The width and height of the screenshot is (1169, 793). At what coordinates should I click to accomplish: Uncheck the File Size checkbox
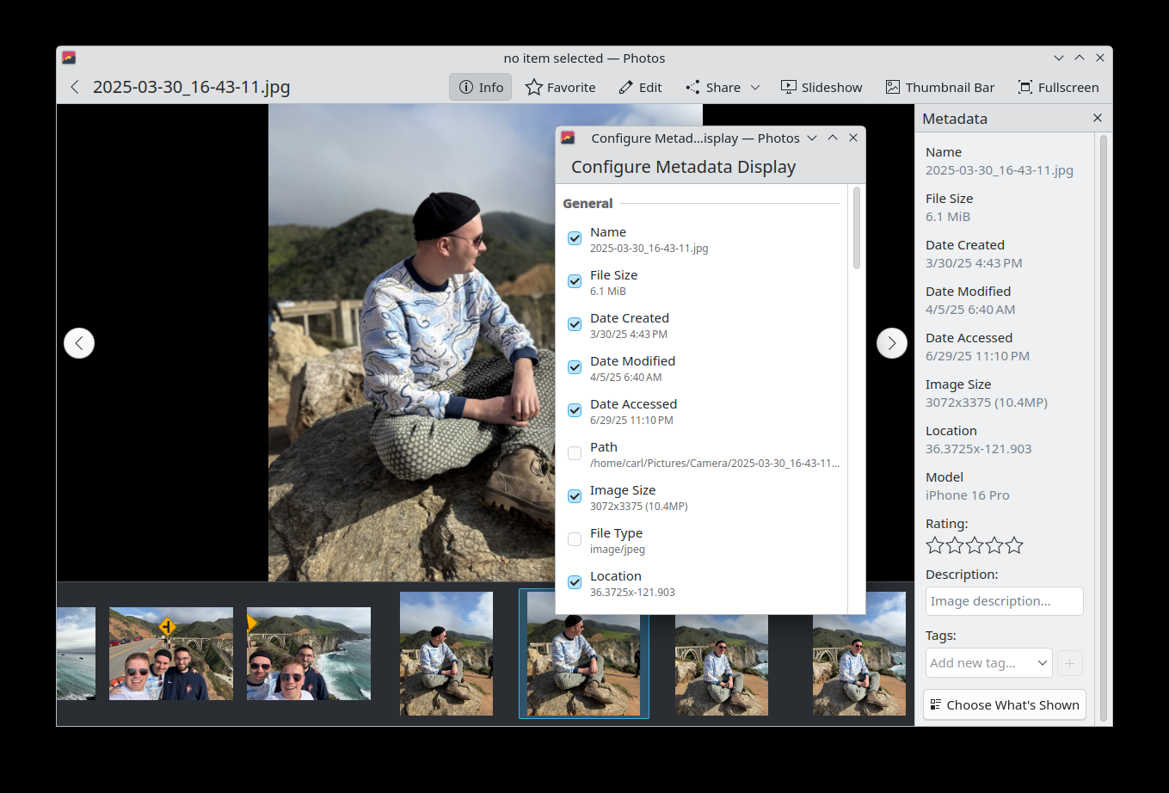tap(575, 281)
